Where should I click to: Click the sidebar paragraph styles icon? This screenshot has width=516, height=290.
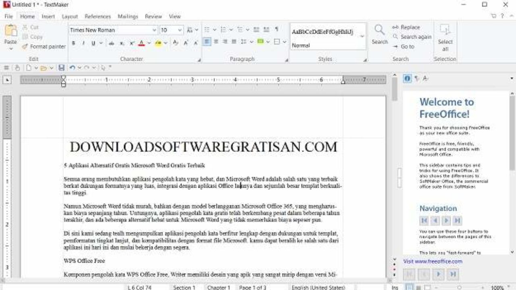pyautogui.click(x=416, y=79)
